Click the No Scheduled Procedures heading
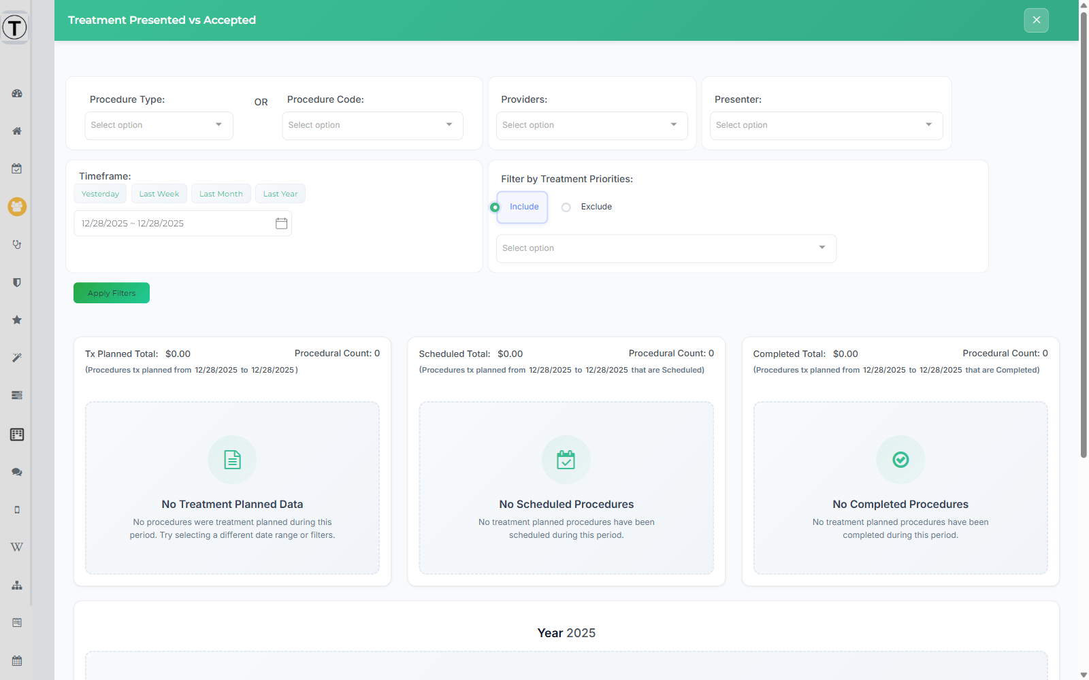Image resolution: width=1089 pixels, height=680 pixels. pyautogui.click(x=566, y=505)
